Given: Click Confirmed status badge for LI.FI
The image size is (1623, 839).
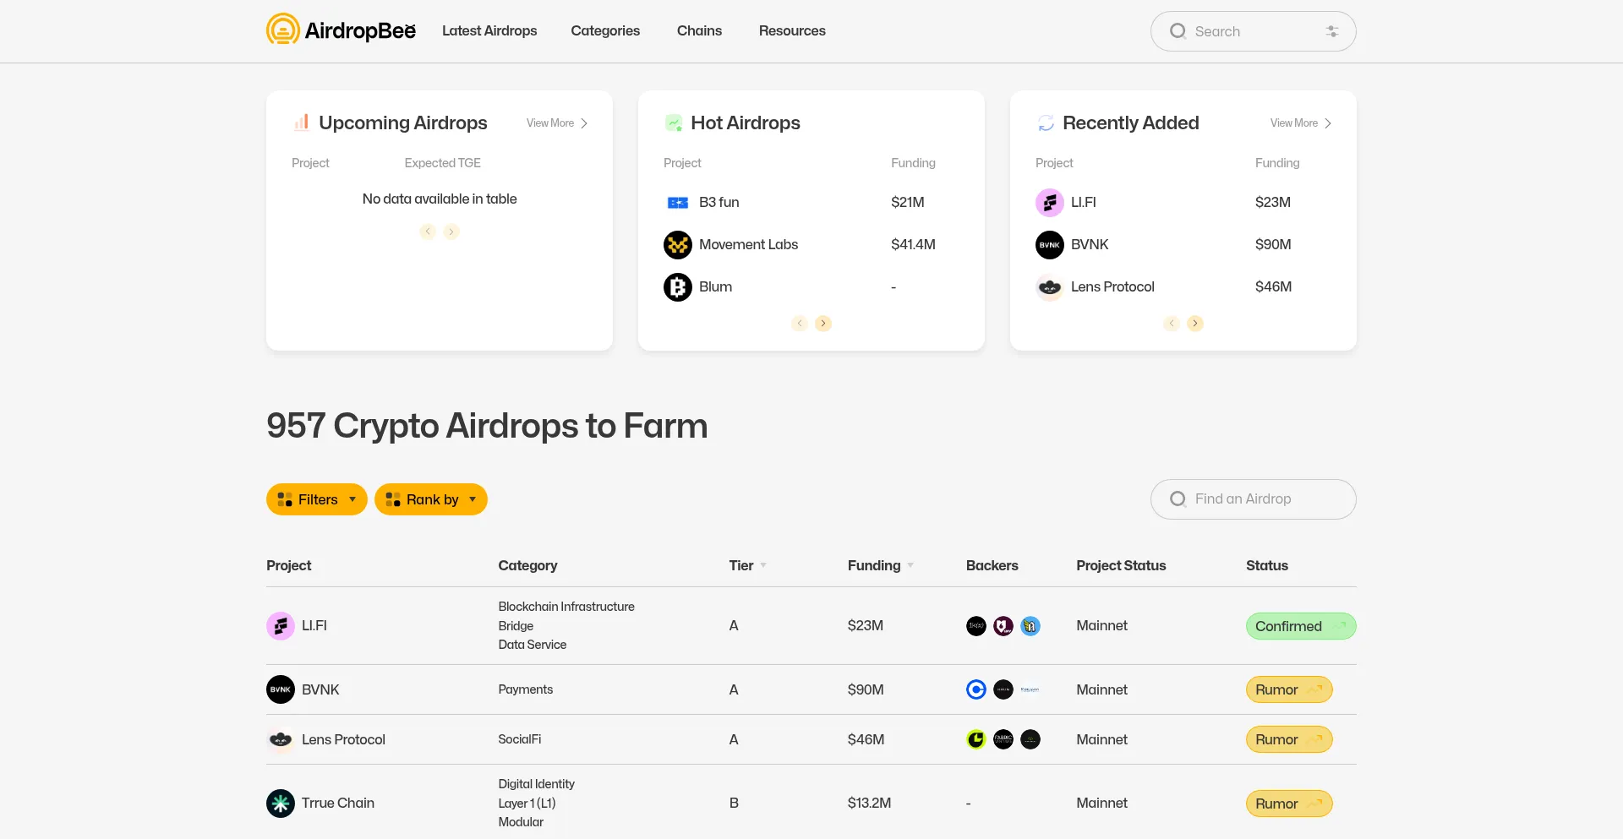Looking at the screenshot, I should click(x=1301, y=626).
